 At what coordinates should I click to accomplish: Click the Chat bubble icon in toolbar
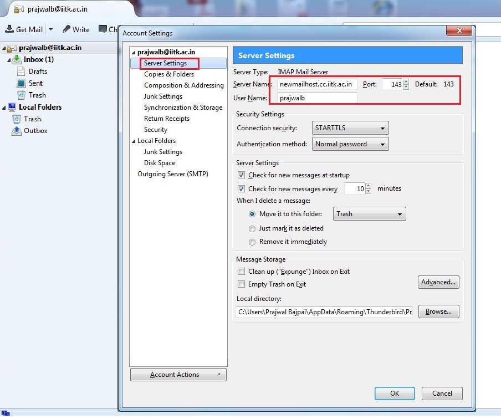tap(103, 29)
